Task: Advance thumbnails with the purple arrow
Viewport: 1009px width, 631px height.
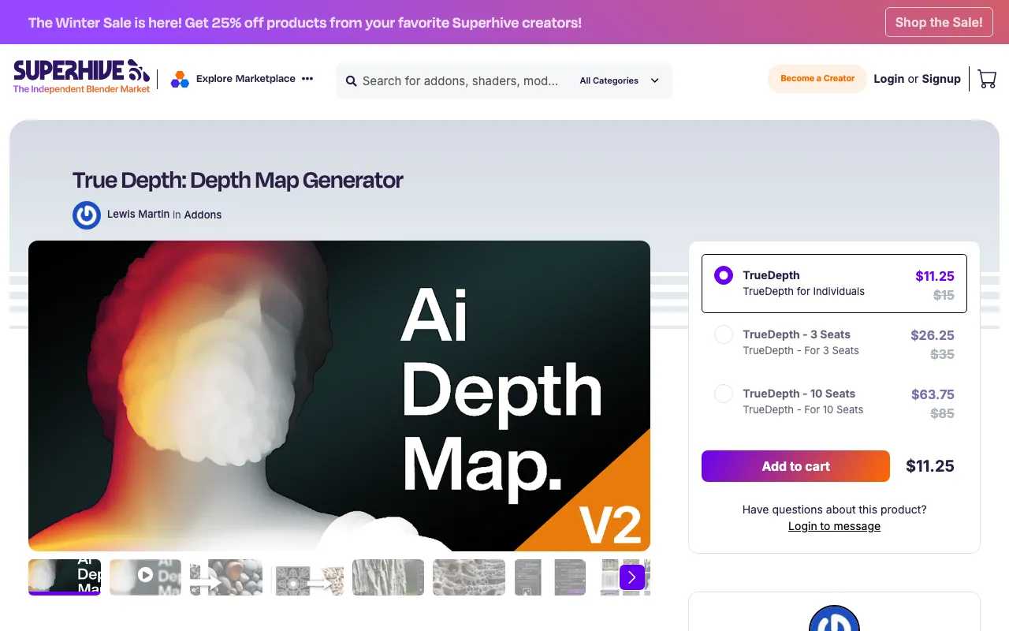Action: (631, 577)
